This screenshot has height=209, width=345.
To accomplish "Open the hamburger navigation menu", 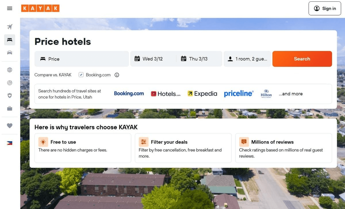I will point(9,8).
